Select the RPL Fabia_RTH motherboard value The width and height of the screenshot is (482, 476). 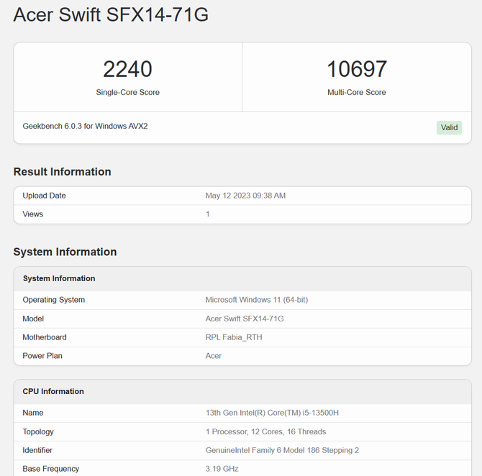pyautogui.click(x=234, y=337)
